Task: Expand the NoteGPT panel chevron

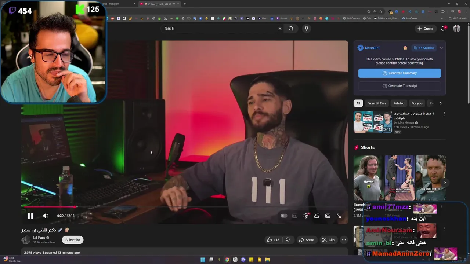Action: click(441, 48)
